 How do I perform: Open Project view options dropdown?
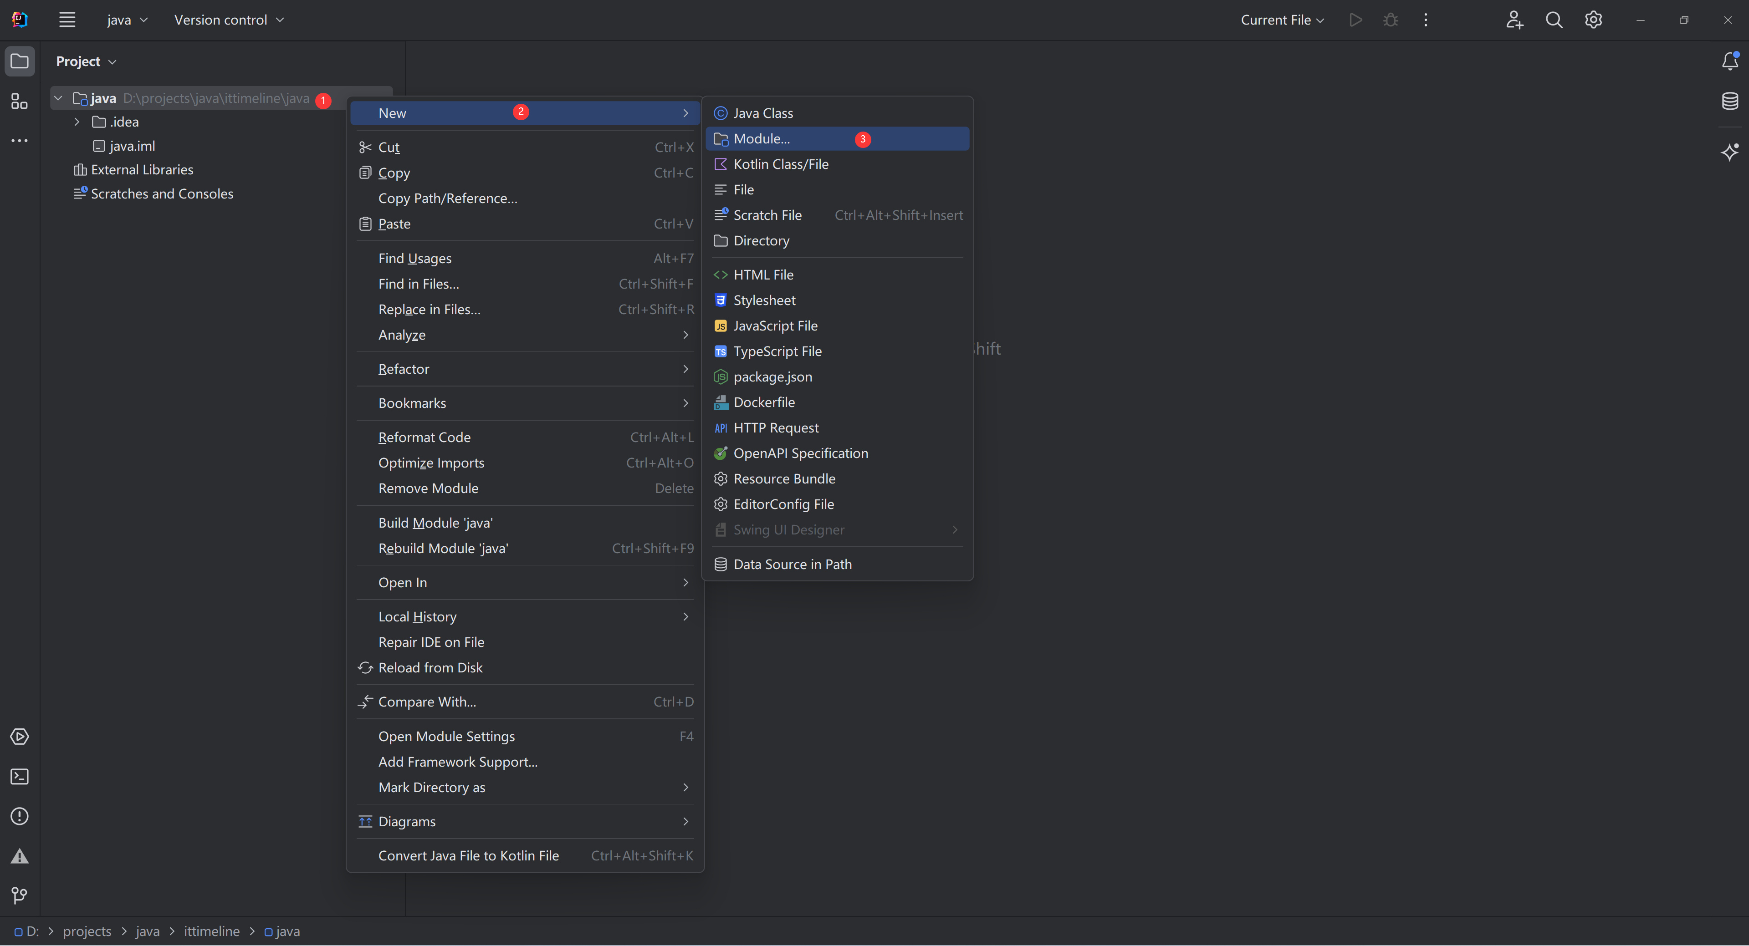86,61
